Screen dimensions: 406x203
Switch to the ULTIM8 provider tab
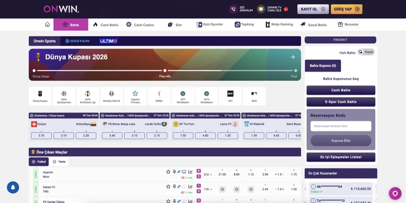coord(109,41)
